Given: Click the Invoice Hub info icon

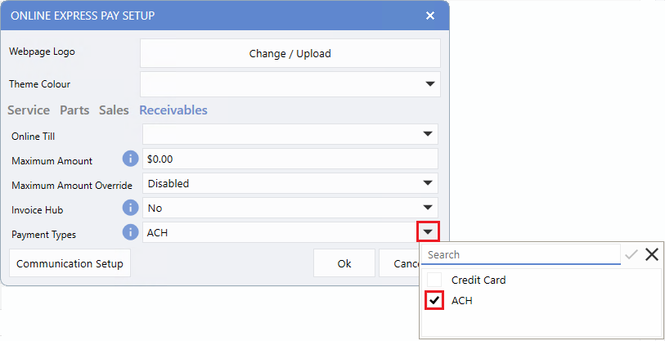Looking at the screenshot, I should pyautogui.click(x=129, y=208).
